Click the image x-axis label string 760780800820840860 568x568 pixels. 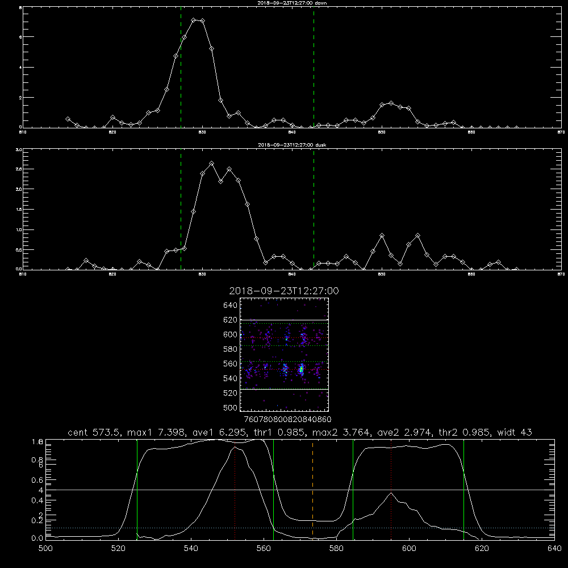(x=287, y=419)
